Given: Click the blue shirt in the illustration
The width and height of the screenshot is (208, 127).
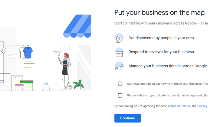Looking at the screenshot, I should coord(28,52).
